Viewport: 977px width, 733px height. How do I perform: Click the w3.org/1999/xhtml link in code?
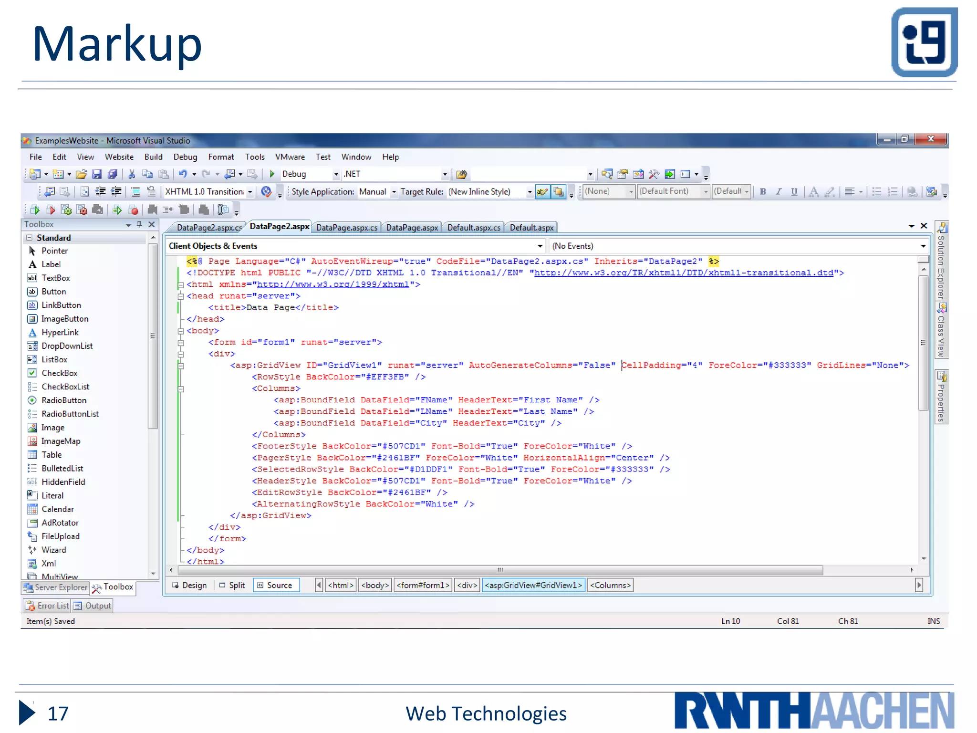click(333, 284)
